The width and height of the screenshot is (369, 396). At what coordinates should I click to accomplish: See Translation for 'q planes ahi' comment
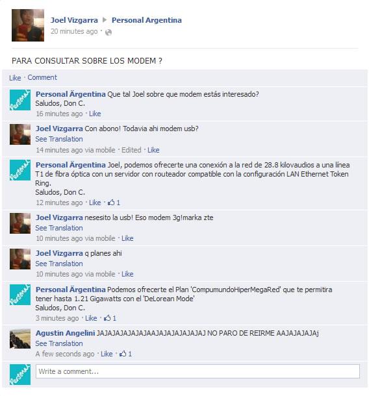click(59, 264)
